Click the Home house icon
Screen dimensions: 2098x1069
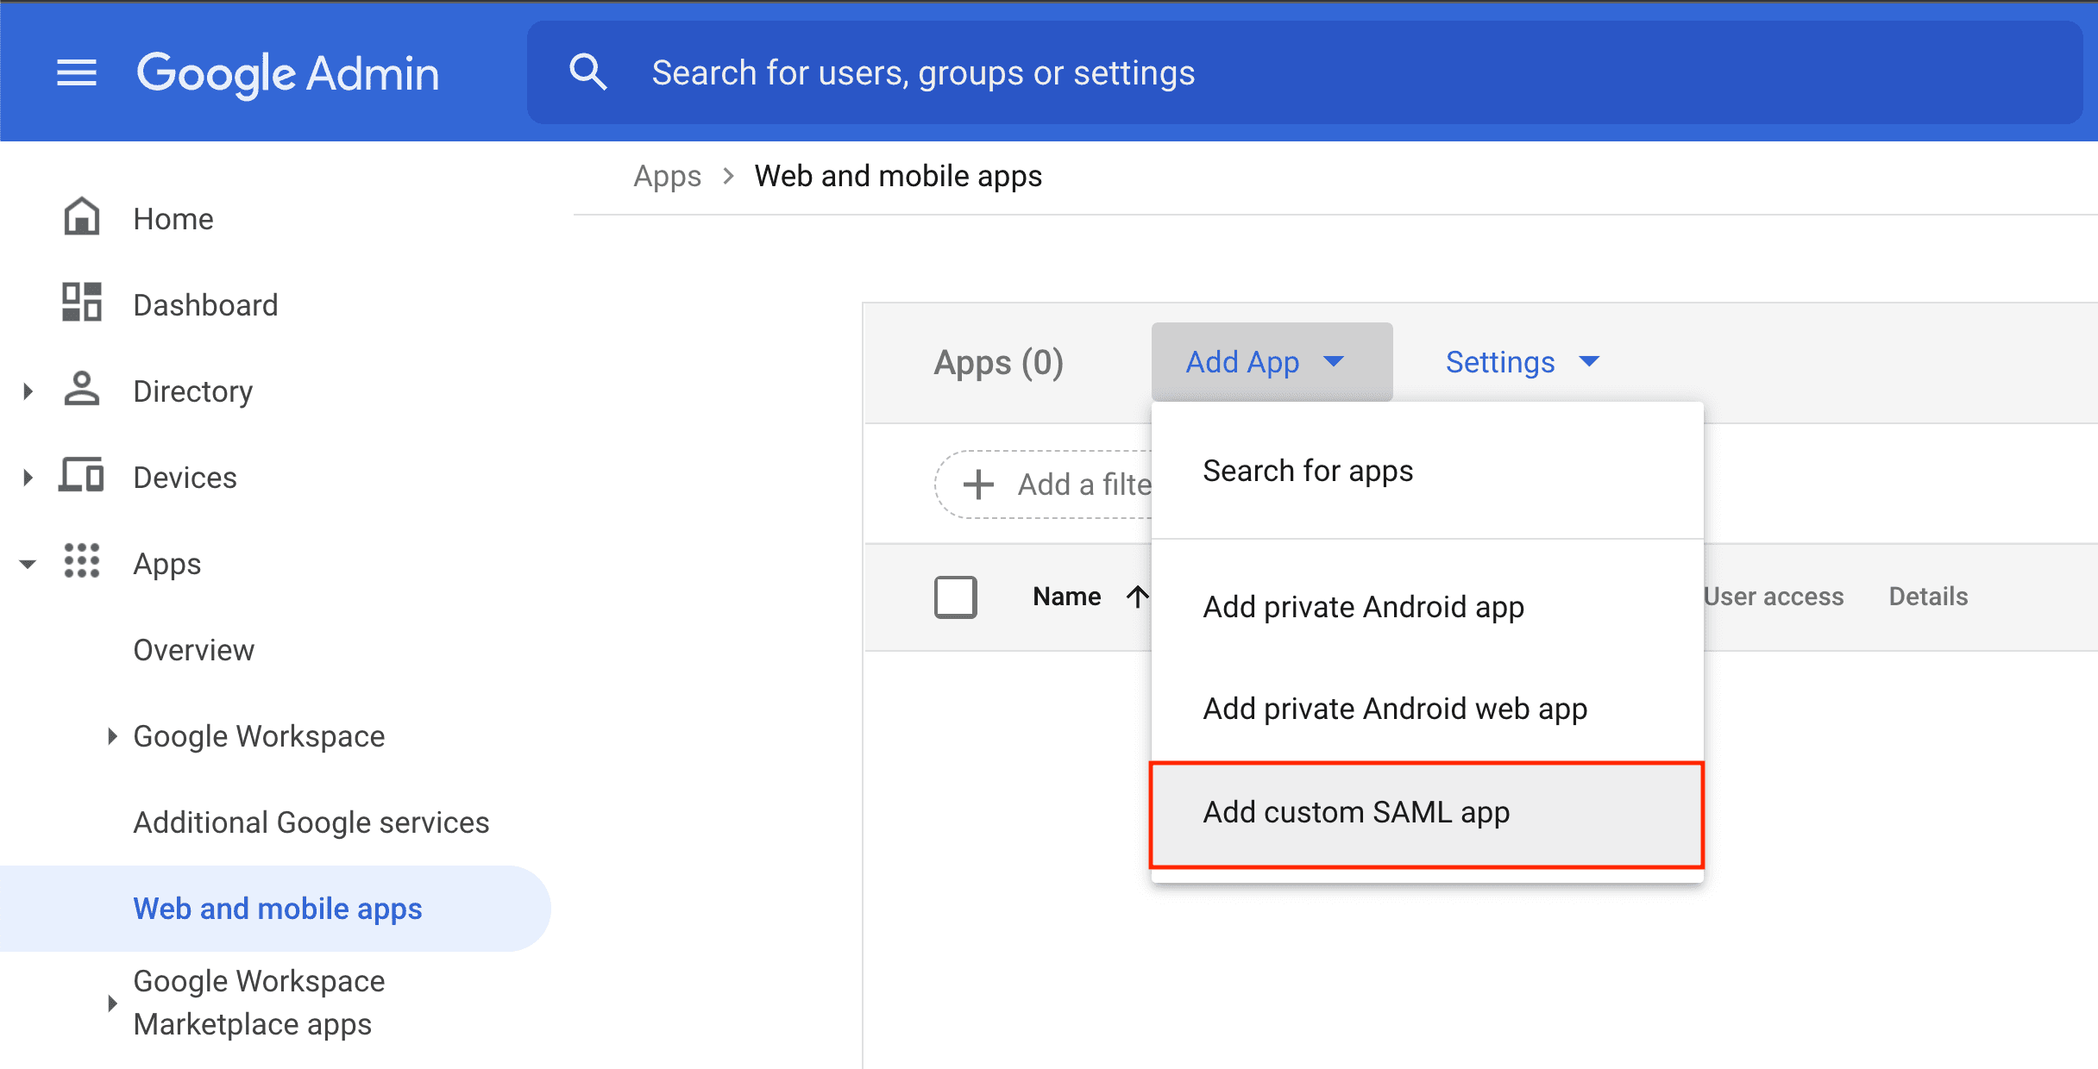click(x=82, y=217)
